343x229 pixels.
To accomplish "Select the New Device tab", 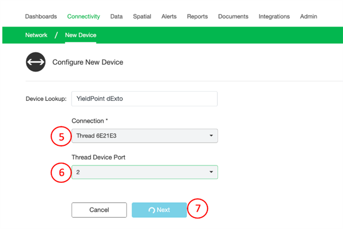I will pos(80,35).
